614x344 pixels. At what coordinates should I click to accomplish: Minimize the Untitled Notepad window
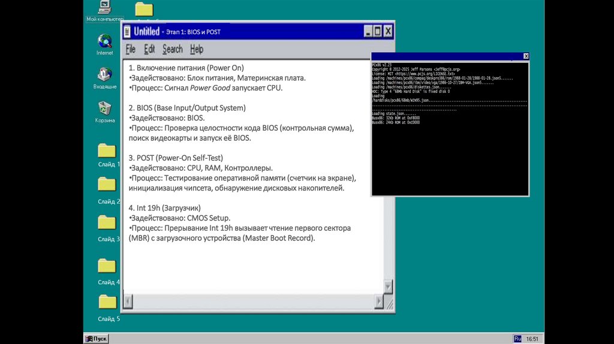368,31
